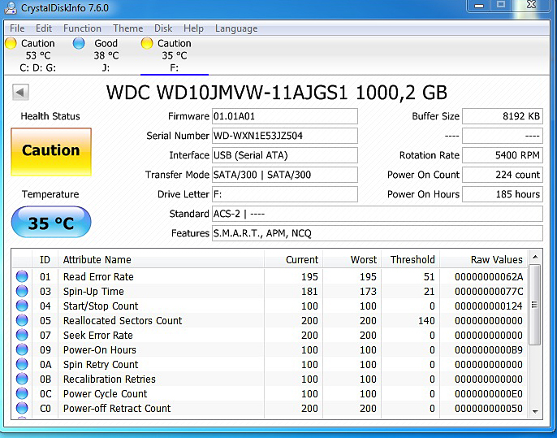Image resolution: width=557 pixels, height=438 pixels.
Task: Select the Start/Stop Count attribute row
Action: tap(270, 306)
